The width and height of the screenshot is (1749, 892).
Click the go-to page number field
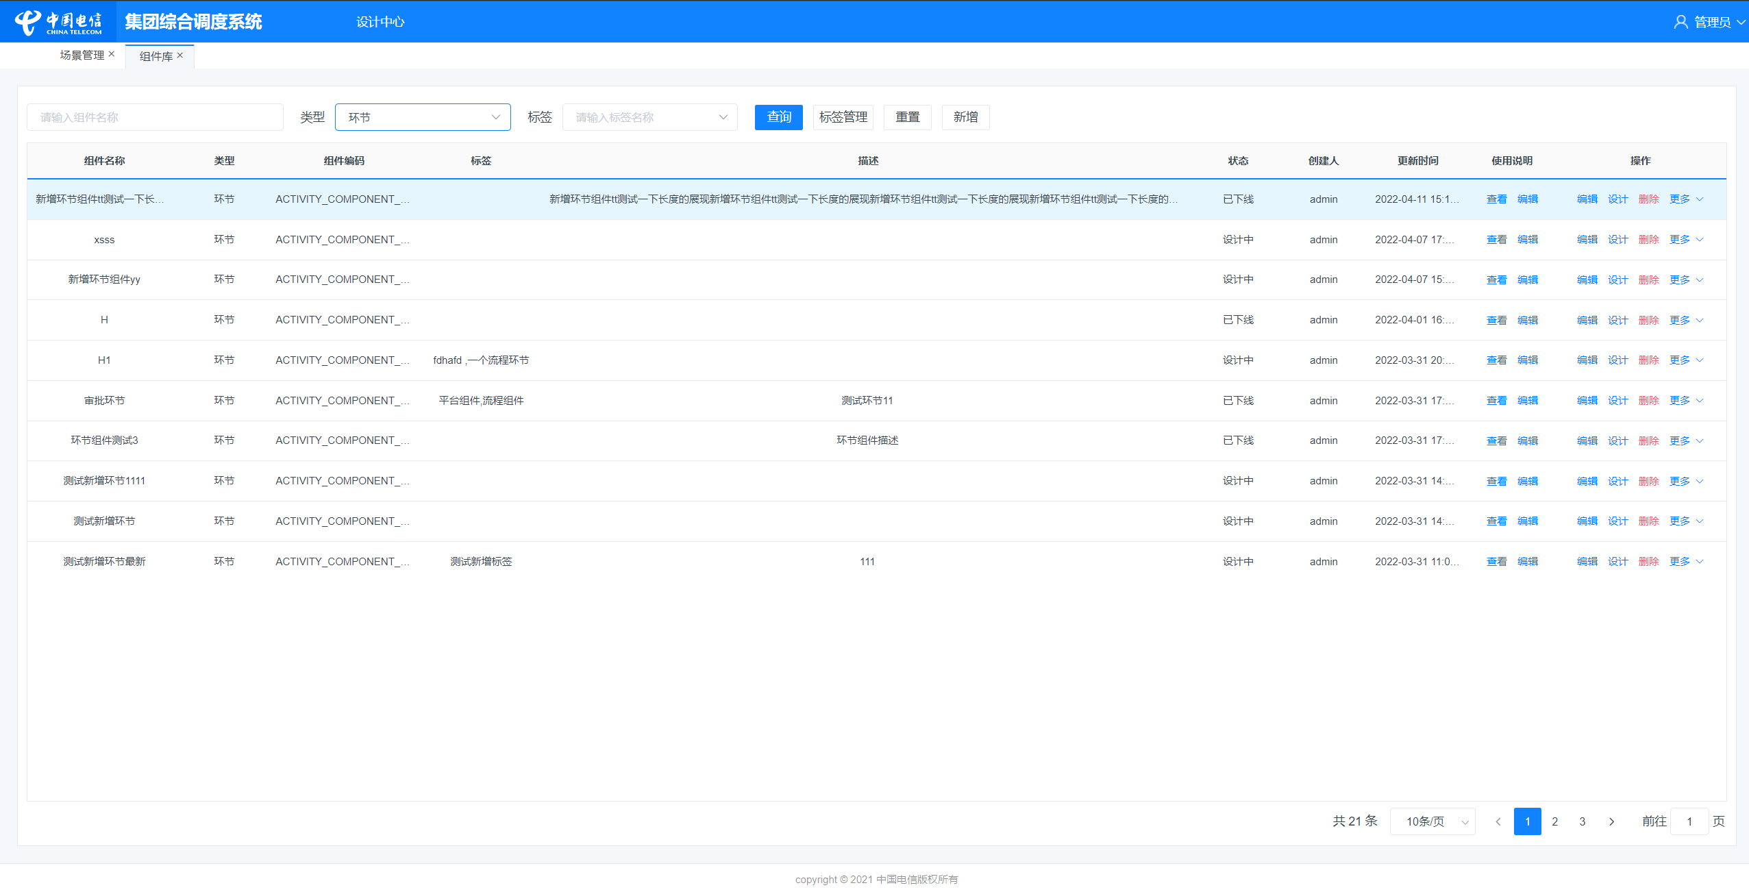tap(1689, 821)
